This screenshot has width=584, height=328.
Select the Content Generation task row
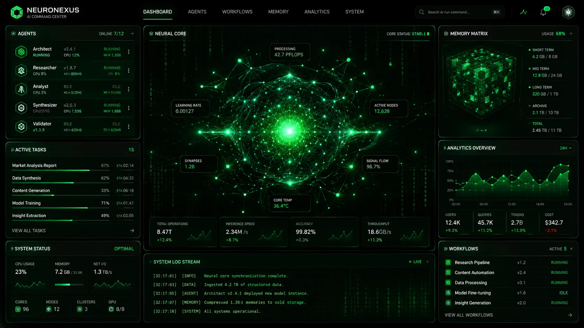tap(73, 191)
